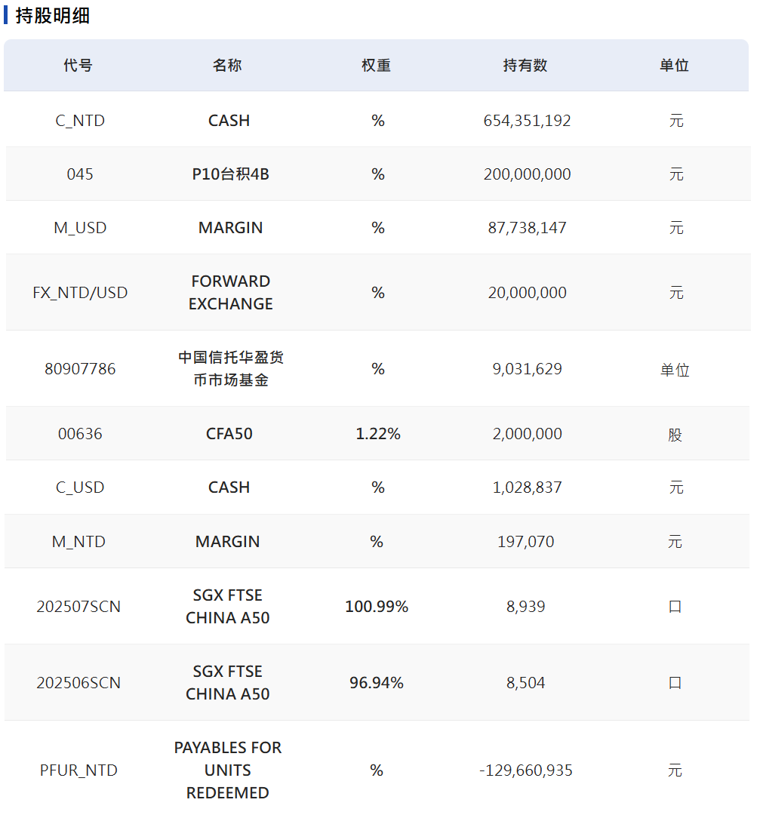Click the 100.99% weight for 202507SCN
The height and width of the screenshot is (815, 757).
click(x=377, y=607)
